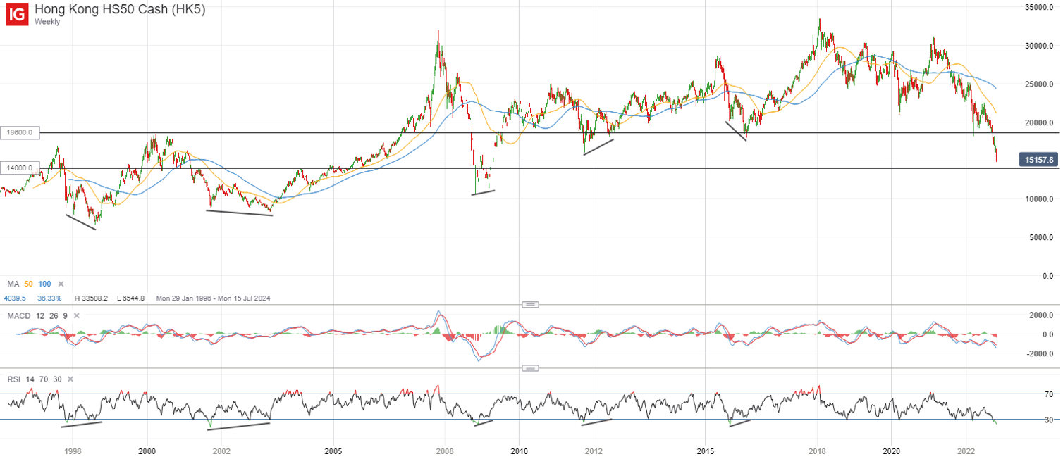This screenshot has width=1063, height=459.
Task: Remove the MA indicator with its X
Action: pyautogui.click(x=61, y=284)
